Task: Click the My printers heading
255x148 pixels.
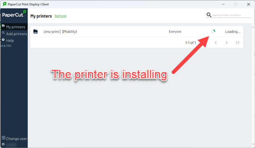Action: [41, 16]
